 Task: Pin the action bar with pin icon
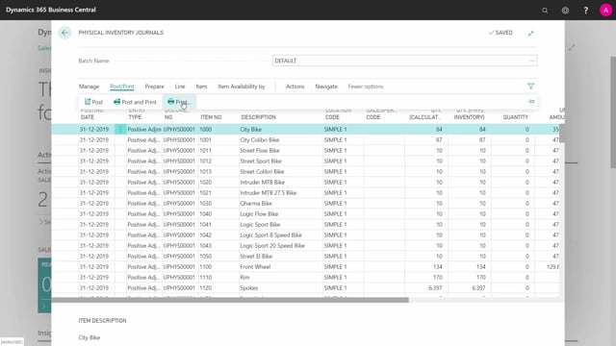pos(531,102)
